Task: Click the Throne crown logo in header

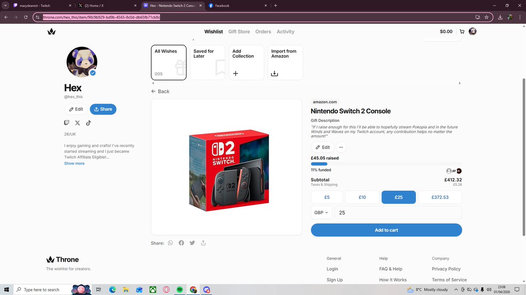Action: coord(51,31)
